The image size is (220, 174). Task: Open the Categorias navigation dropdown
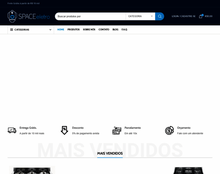[x=30, y=30]
